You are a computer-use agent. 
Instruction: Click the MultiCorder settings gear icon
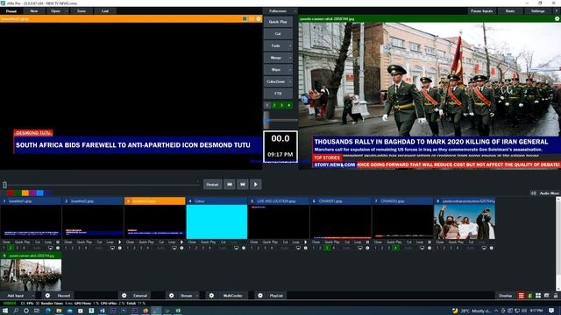(212, 296)
